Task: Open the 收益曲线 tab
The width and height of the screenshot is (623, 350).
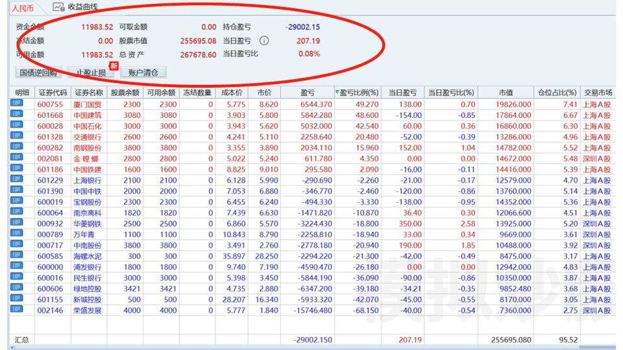Action: click(x=75, y=6)
